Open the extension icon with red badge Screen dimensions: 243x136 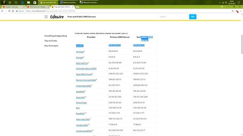pyautogui.click(x=237, y=11)
